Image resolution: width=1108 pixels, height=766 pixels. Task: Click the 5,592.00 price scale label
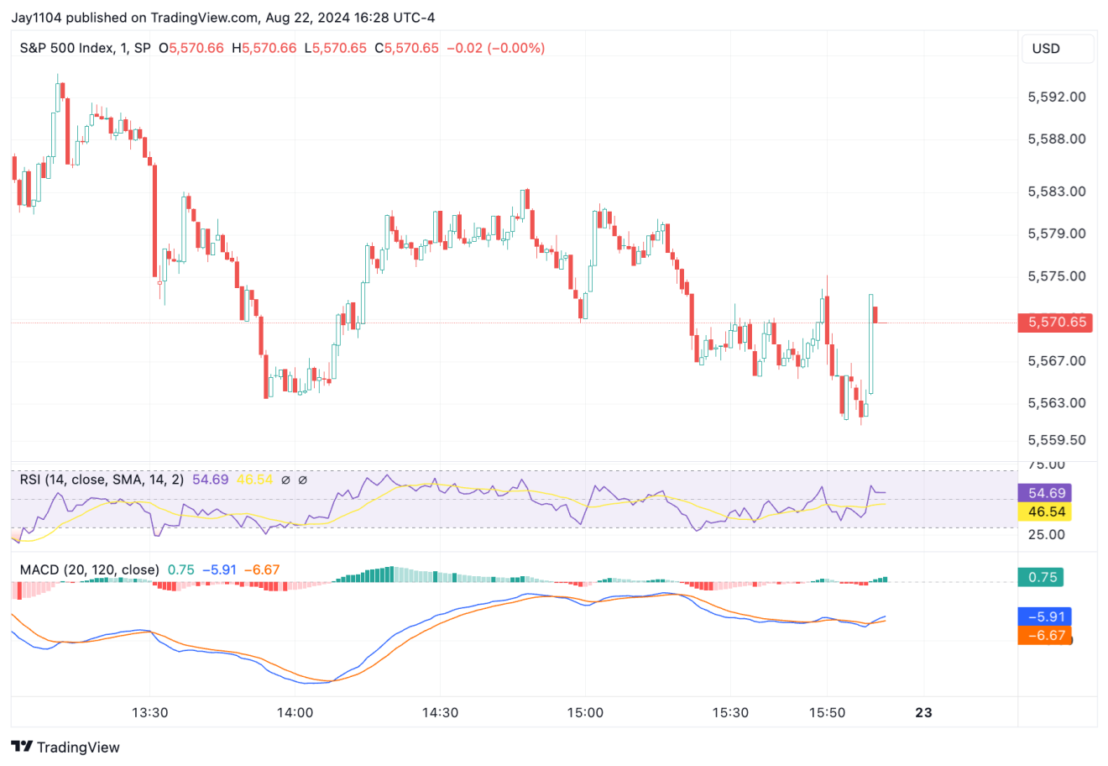[1056, 97]
